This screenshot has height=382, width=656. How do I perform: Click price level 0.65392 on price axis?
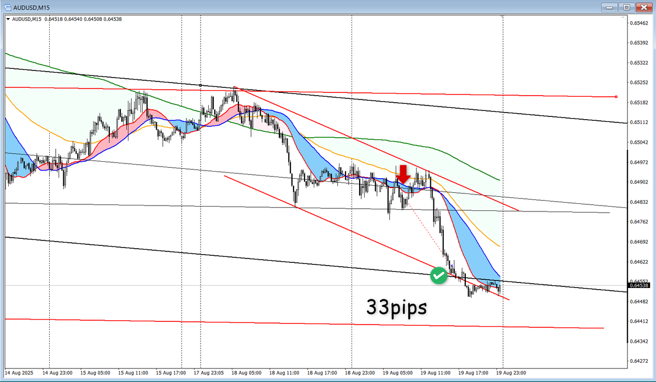(x=639, y=43)
